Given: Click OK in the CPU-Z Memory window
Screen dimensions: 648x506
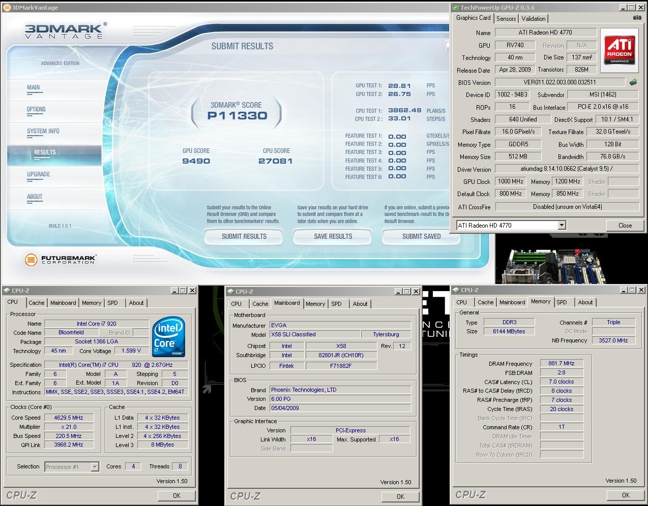Looking at the screenshot, I should point(626,495).
